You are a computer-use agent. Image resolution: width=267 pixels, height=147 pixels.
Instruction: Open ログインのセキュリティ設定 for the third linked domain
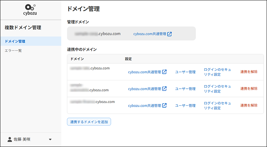(217, 106)
